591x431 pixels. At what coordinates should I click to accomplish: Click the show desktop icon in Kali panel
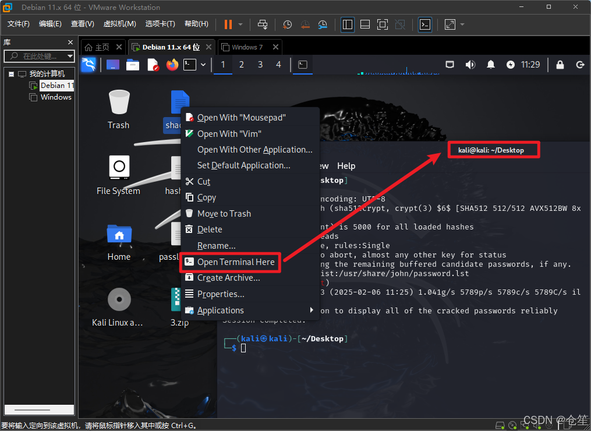113,65
